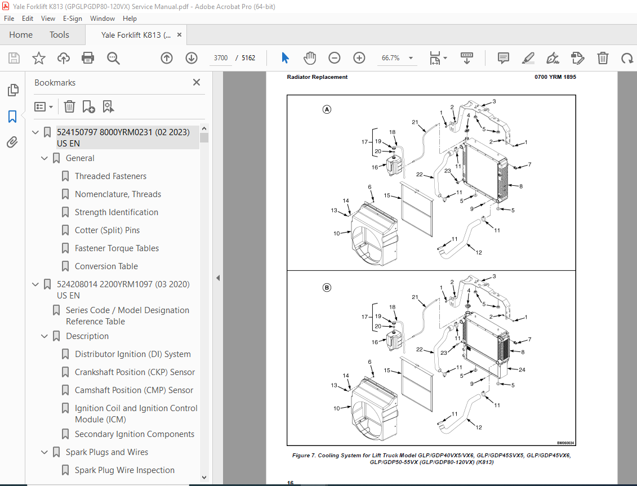Open the Strength Identification bookmark

(x=116, y=212)
